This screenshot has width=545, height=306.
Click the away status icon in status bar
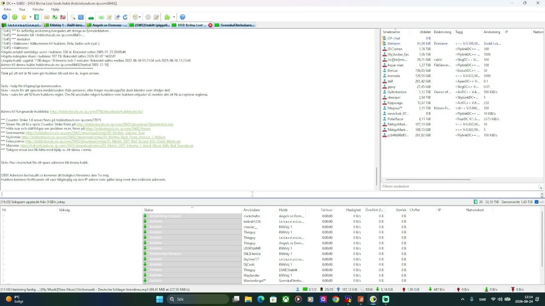298,289
